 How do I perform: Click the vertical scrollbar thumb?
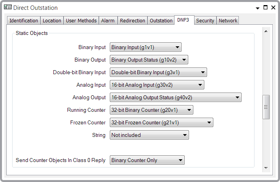click(266, 107)
